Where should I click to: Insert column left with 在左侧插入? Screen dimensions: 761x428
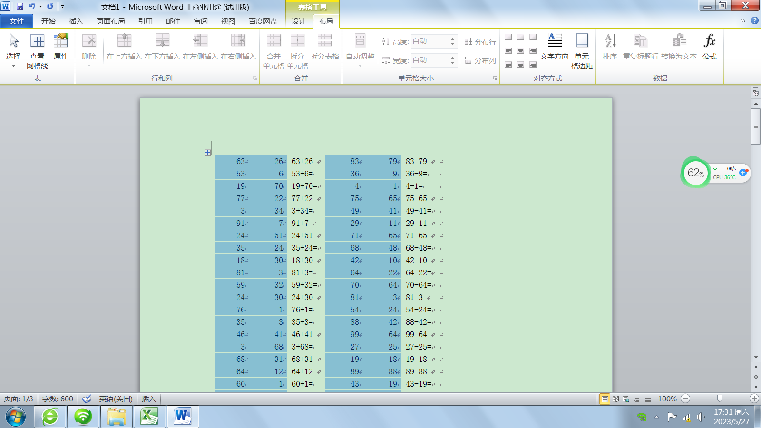pyautogui.click(x=200, y=47)
